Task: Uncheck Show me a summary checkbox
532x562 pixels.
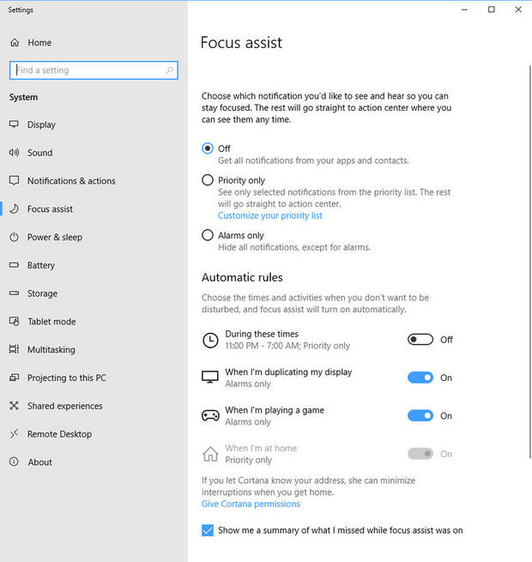Action: pos(208,530)
